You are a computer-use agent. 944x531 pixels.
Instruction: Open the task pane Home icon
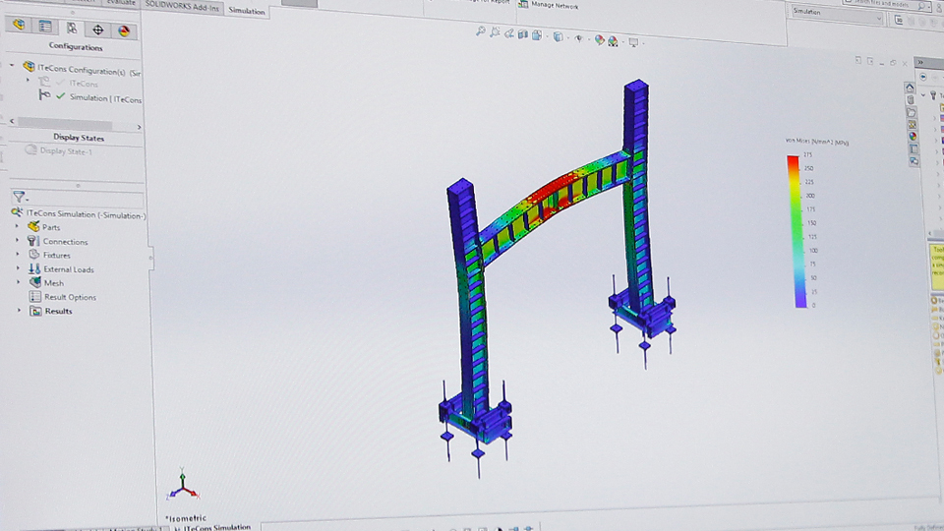click(x=910, y=88)
